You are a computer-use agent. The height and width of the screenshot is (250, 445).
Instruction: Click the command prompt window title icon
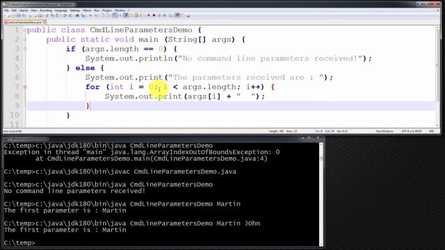[x=6, y=139]
